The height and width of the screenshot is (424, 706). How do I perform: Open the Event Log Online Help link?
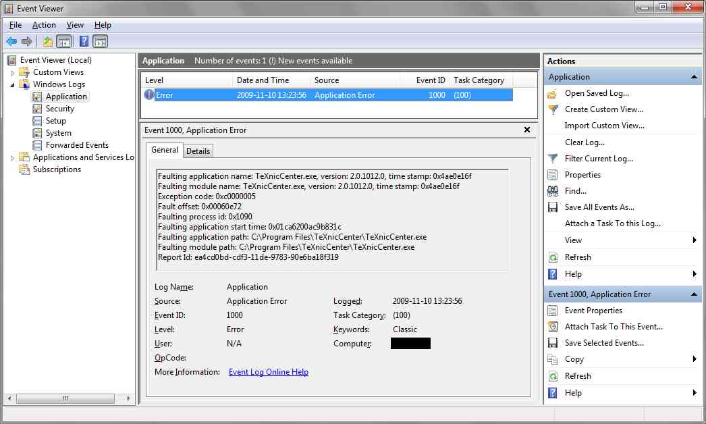(x=269, y=372)
